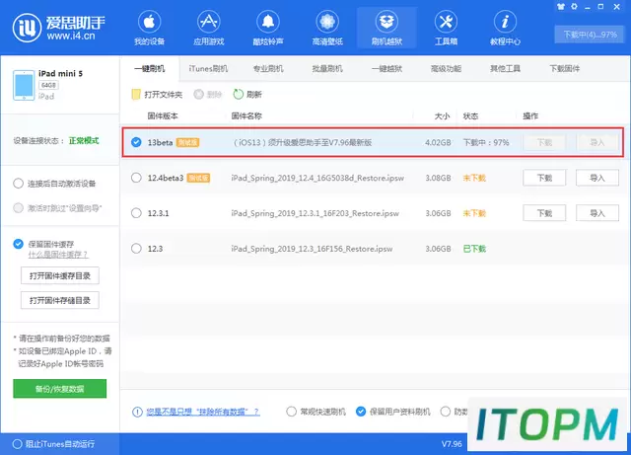Open 酷炫铃声 ringtones section

(268, 29)
